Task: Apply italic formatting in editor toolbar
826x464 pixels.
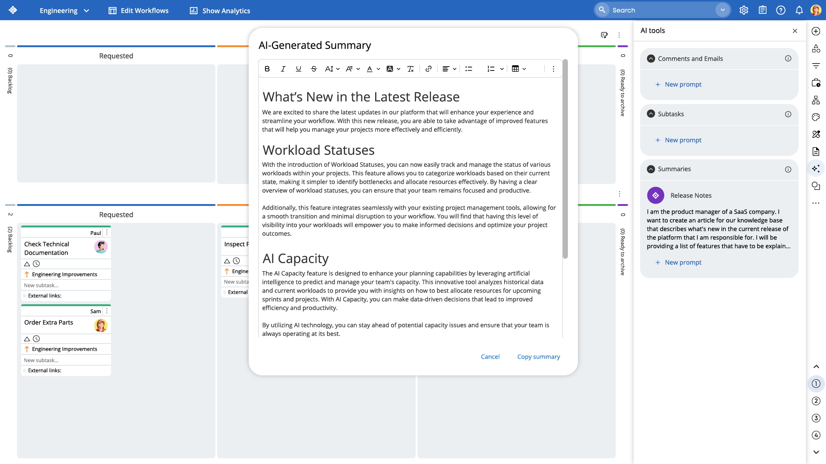Action: point(283,69)
